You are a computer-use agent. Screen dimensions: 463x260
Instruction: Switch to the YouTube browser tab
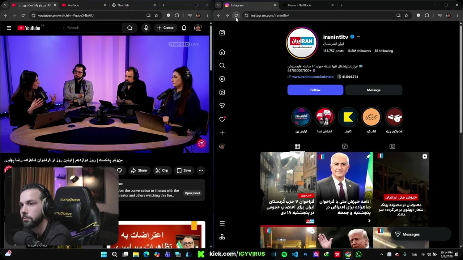(83, 5)
